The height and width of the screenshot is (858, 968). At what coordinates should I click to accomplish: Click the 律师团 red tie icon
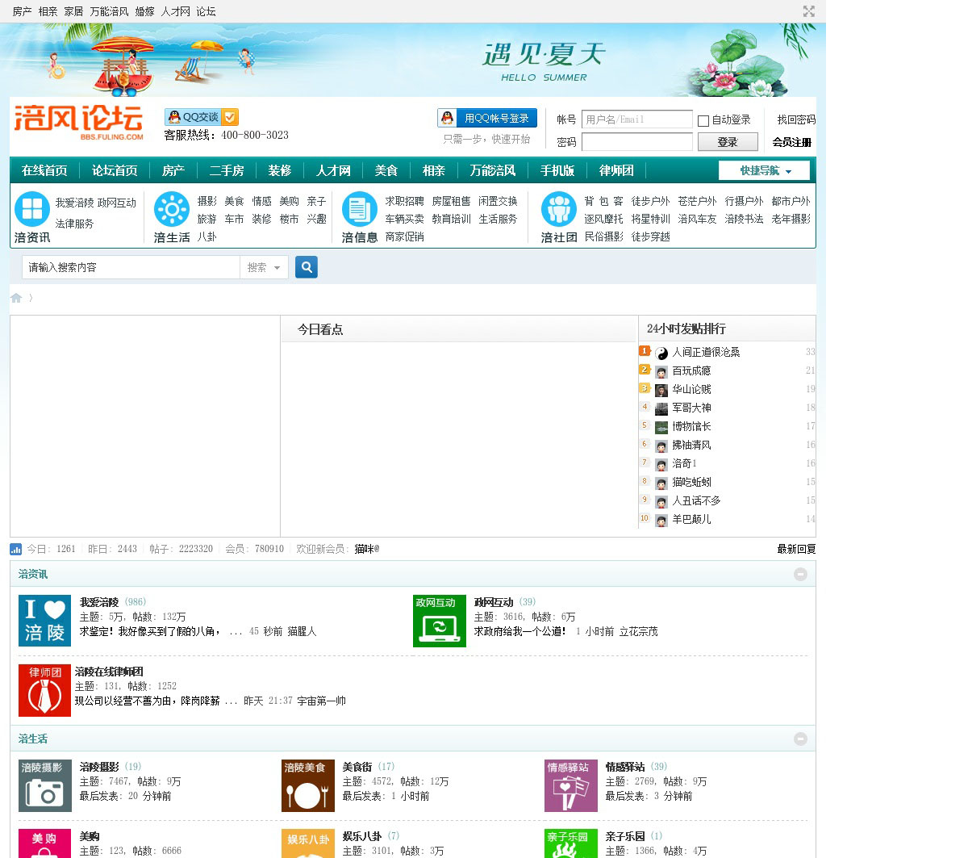(x=44, y=690)
